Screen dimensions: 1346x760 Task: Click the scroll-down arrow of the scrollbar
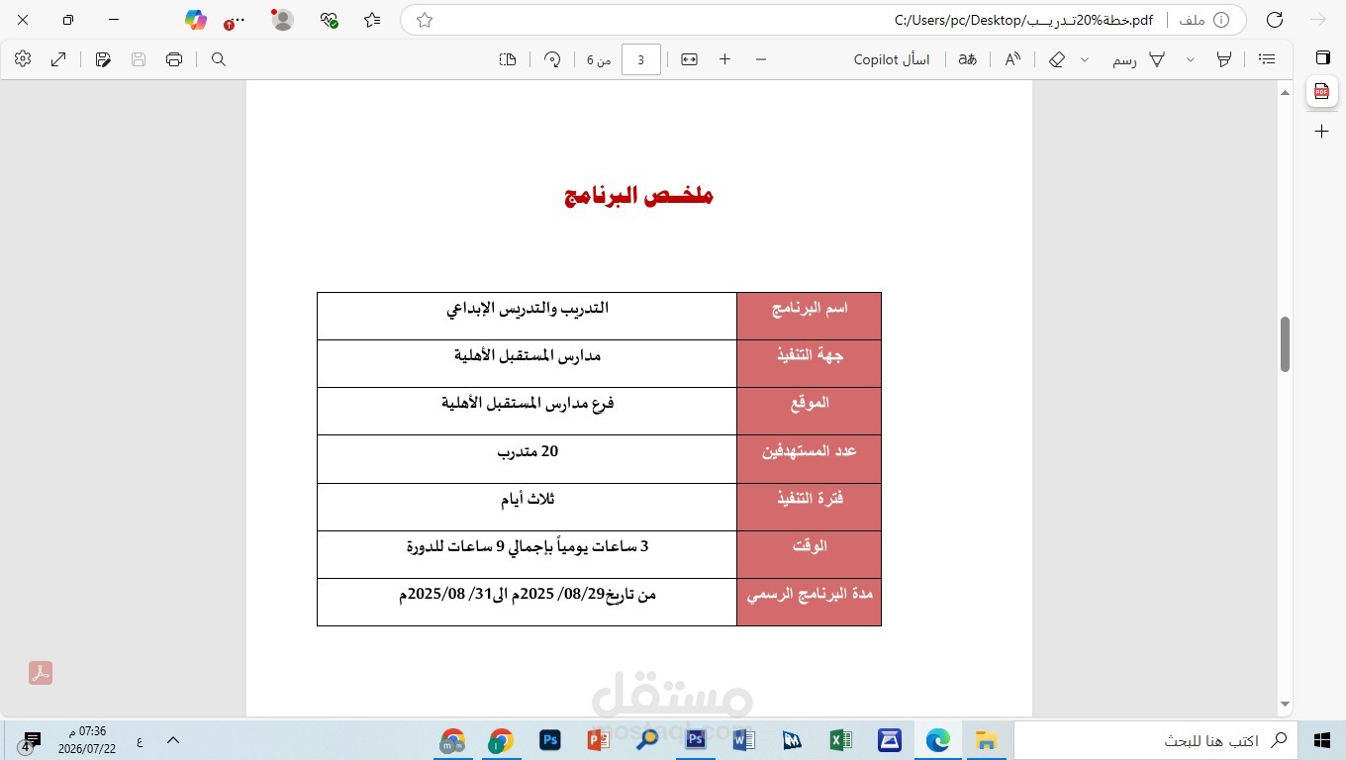pos(1285,705)
